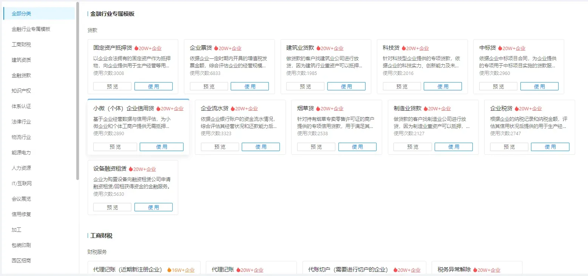Click the flame icon beside 税务异常解除
The image size is (588, 276).
(475, 270)
